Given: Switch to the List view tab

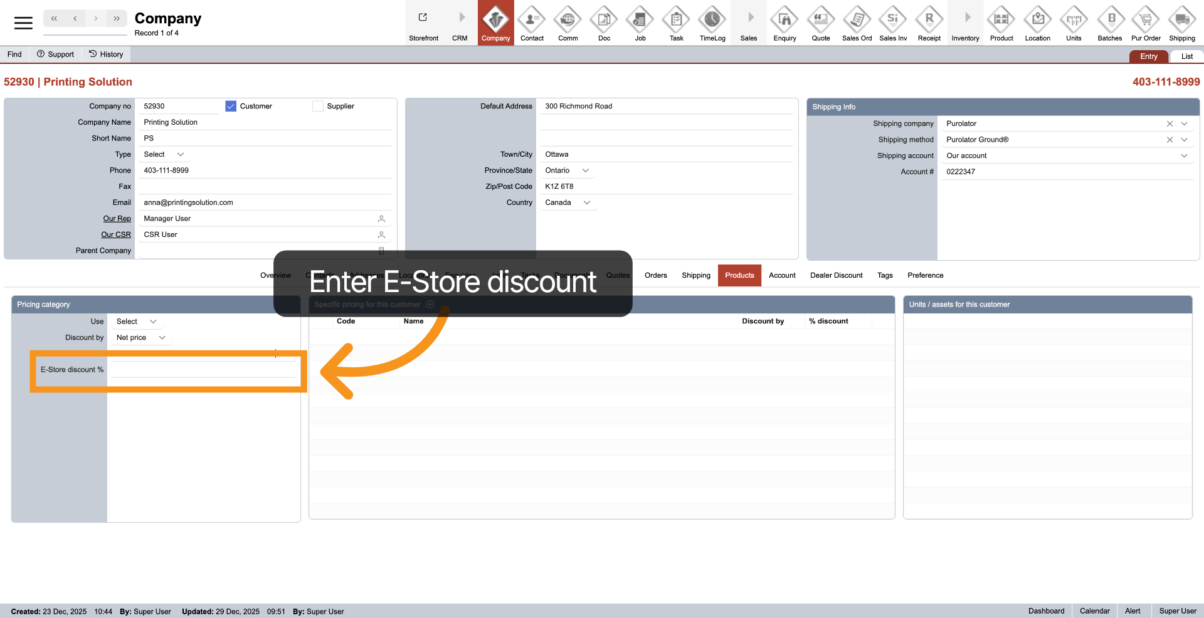Looking at the screenshot, I should coord(1186,56).
